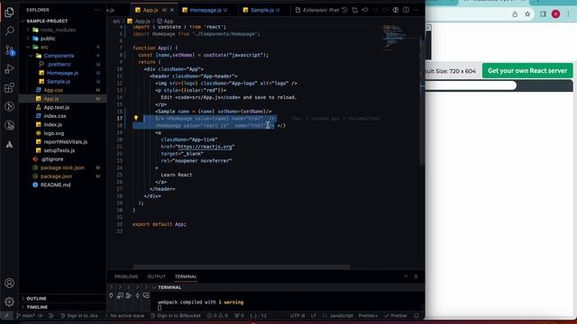Open the browser profile avatar
Screen dimensions: 577x324
[555, 14]
